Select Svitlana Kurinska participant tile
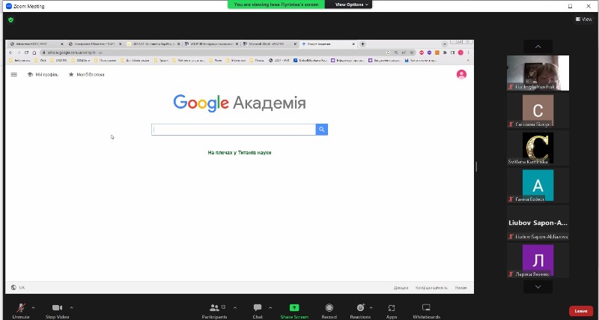Viewport: 599px width, 320px height. pyautogui.click(x=538, y=148)
